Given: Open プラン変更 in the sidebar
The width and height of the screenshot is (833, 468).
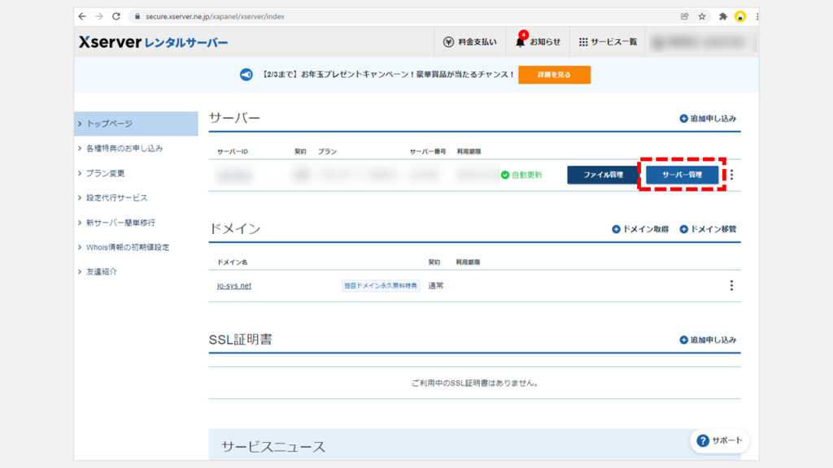Looking at the screenshot, I should 106,173.
